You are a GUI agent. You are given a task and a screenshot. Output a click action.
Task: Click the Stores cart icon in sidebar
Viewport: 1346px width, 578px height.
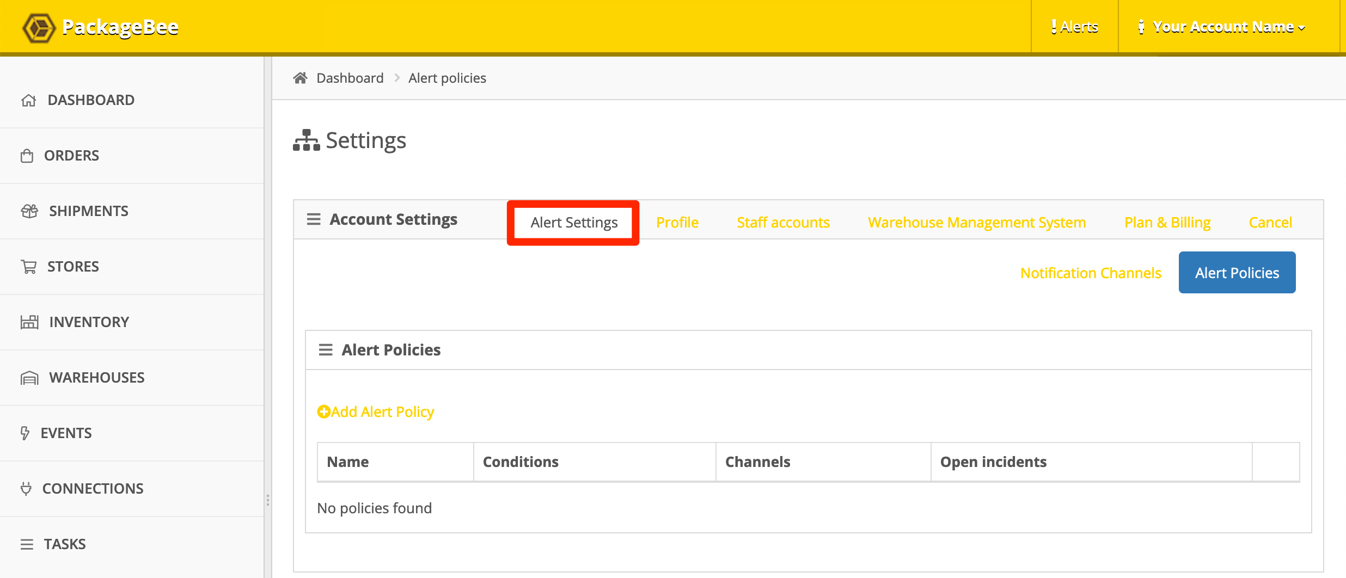pos(28,267)
